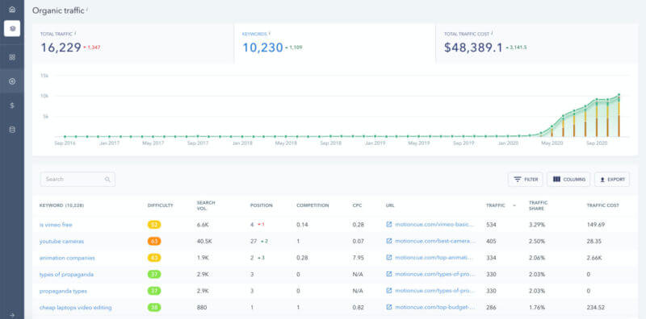Open the database sidebar icon

point(12,130)
